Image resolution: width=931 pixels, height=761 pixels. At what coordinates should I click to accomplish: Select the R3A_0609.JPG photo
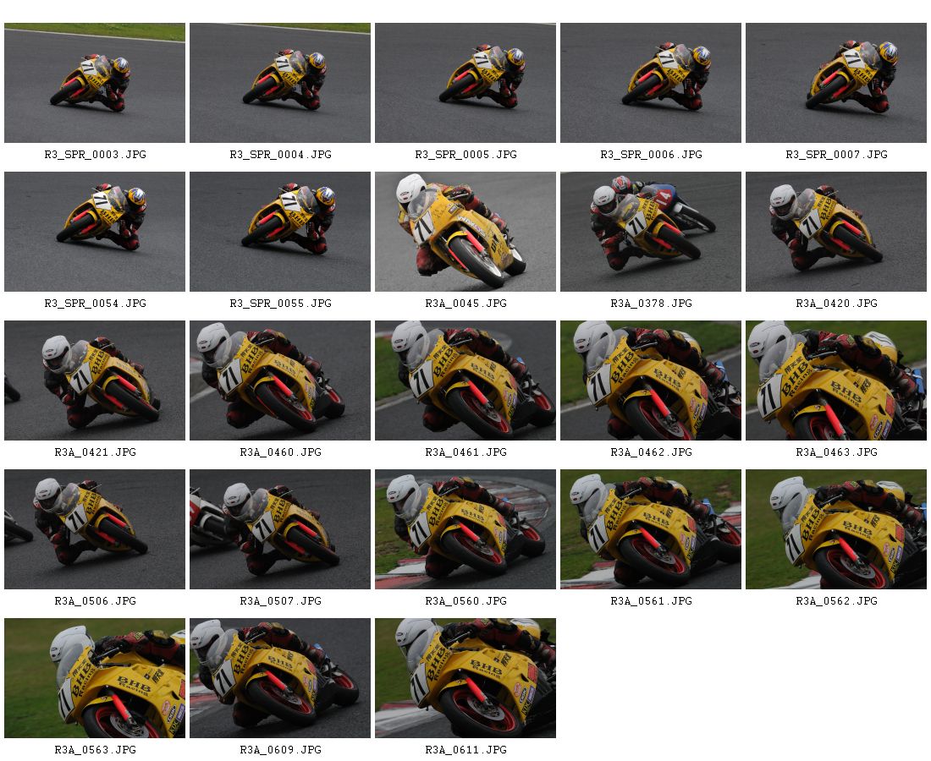coord(280,678)
